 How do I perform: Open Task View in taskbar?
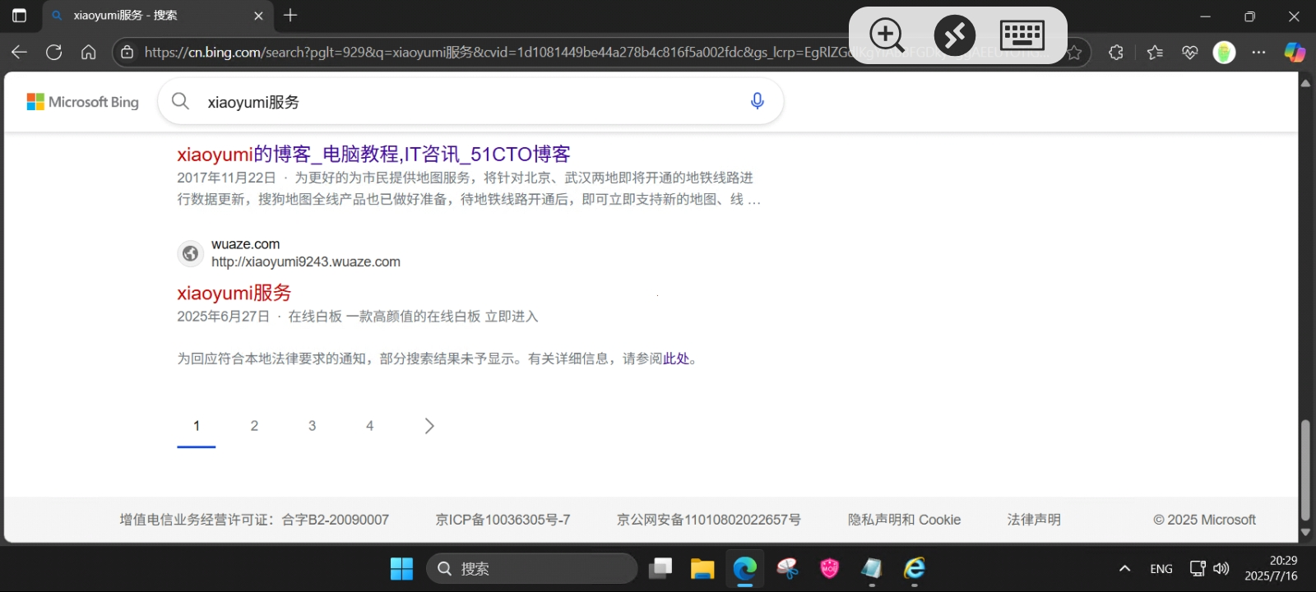[660, 569]
